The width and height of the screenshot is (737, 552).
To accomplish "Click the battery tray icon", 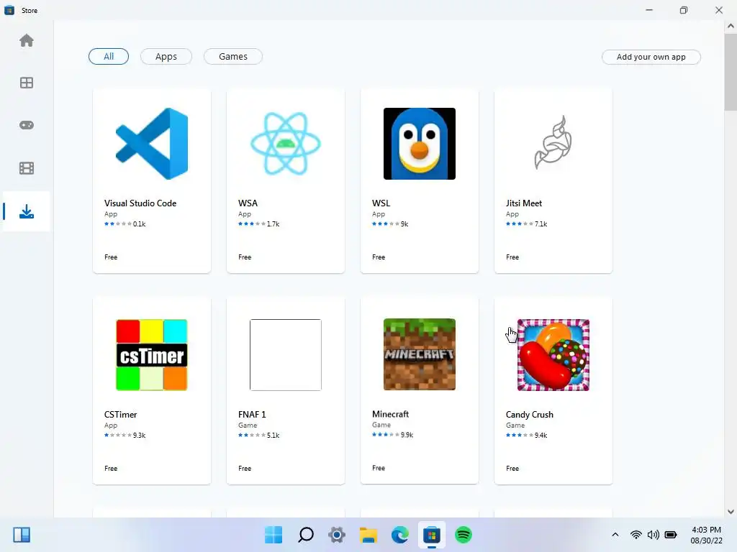I will pos(671,535).
